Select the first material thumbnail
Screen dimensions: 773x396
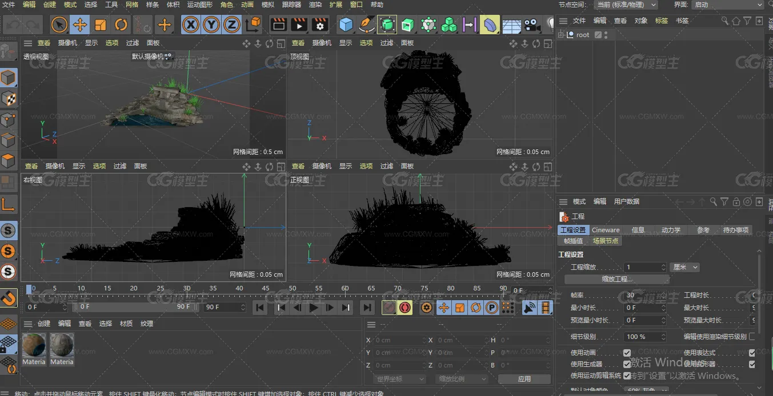(34, 345)
